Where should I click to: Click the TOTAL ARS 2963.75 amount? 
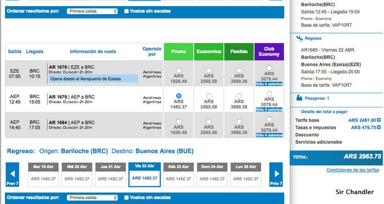coord(362,156)
